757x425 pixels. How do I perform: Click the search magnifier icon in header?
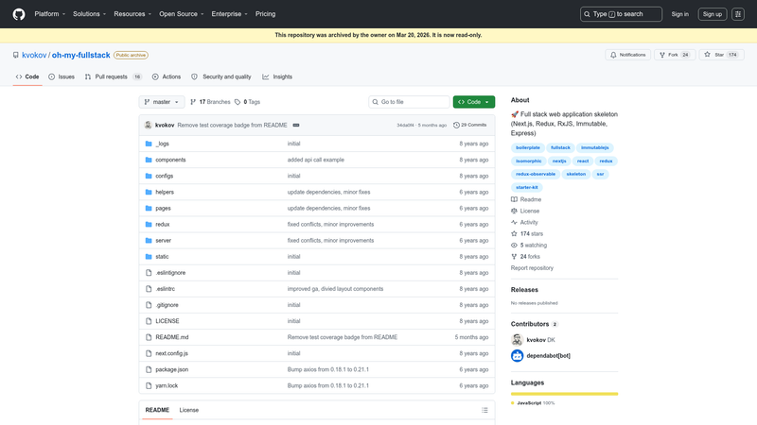pos(587,14)
